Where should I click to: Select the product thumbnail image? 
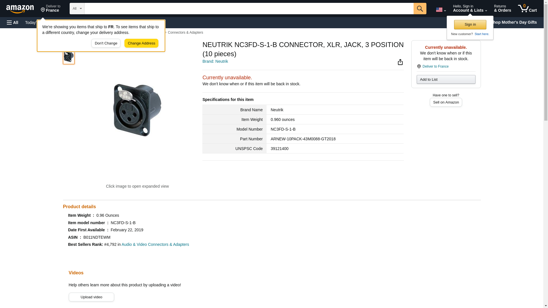68,57
